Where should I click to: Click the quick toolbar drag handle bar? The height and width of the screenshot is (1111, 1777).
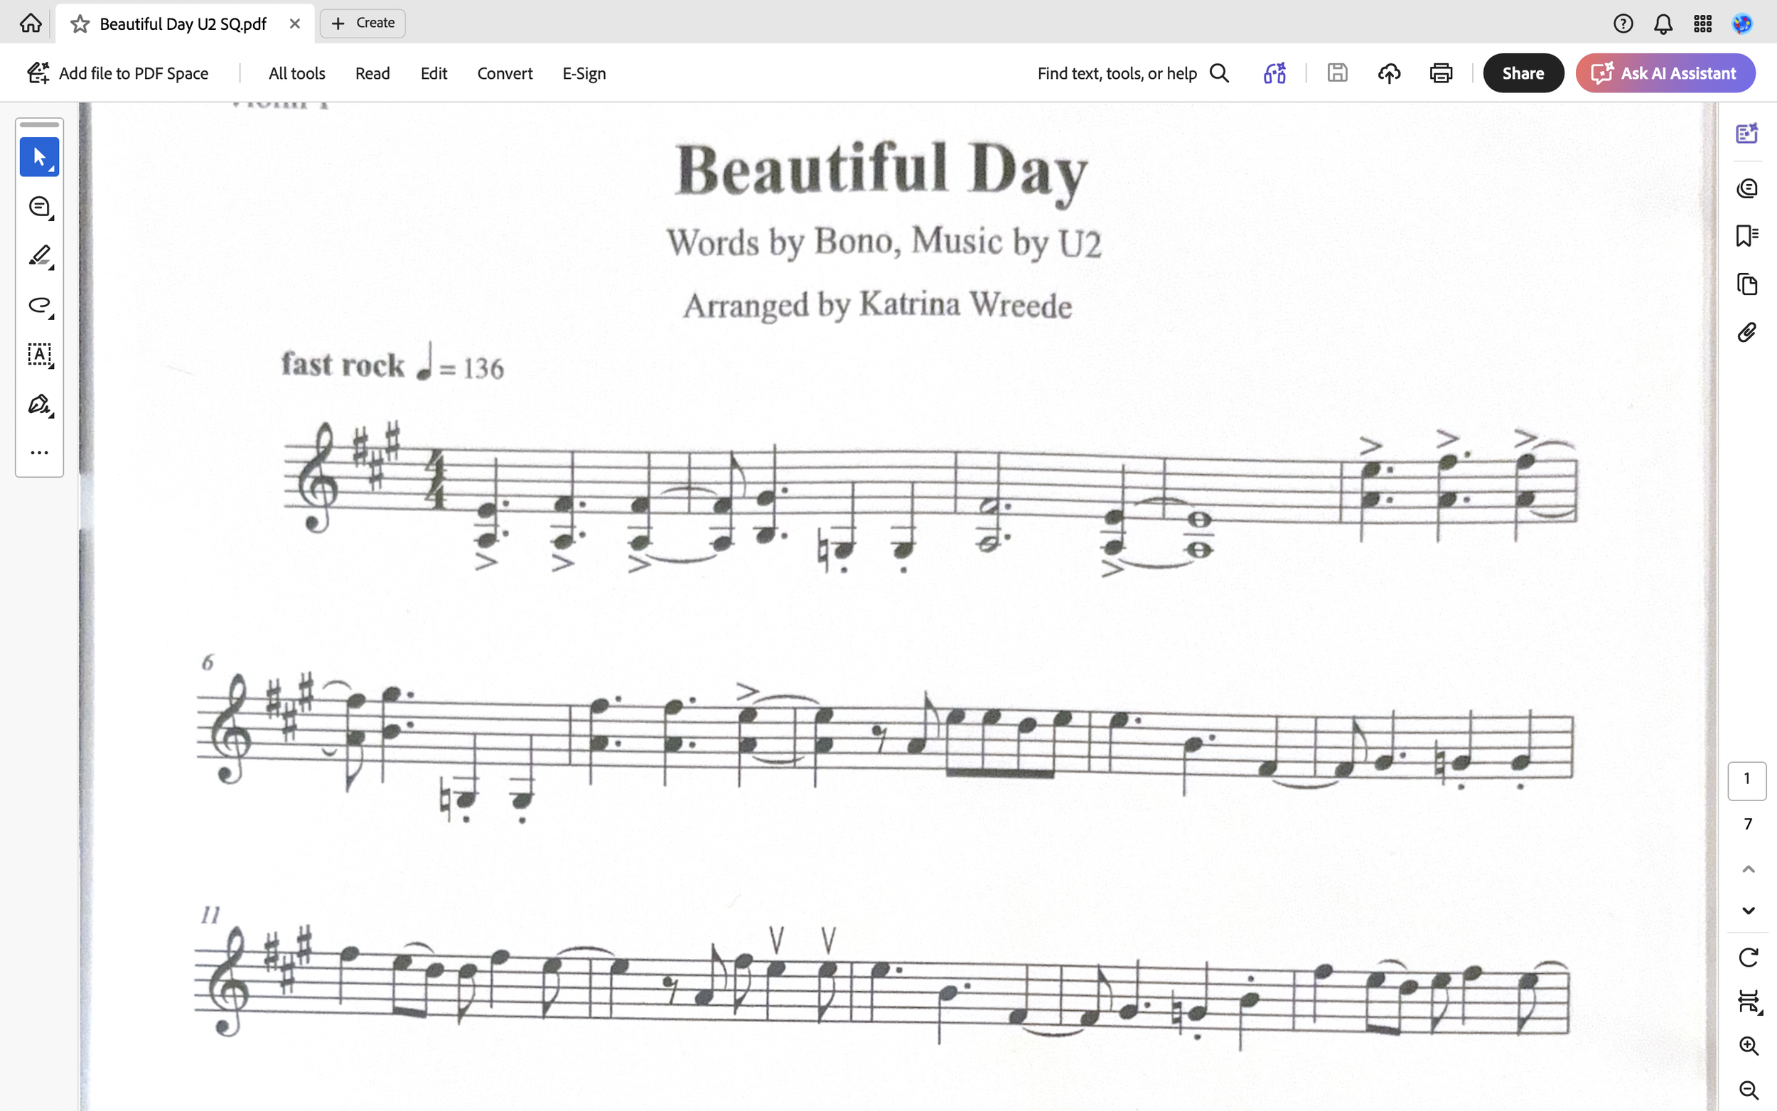(40, 125)
